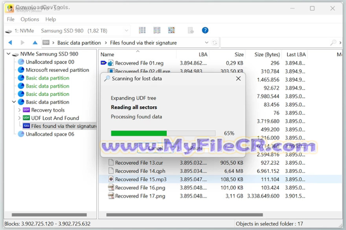Click the 3,11 GB size cell

234,196
